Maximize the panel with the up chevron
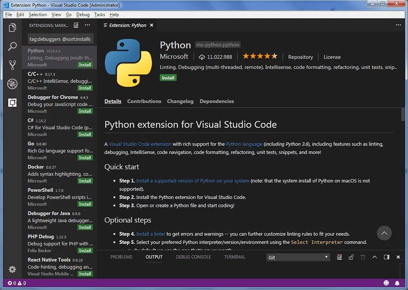408x290 pixels. point(374,257)
